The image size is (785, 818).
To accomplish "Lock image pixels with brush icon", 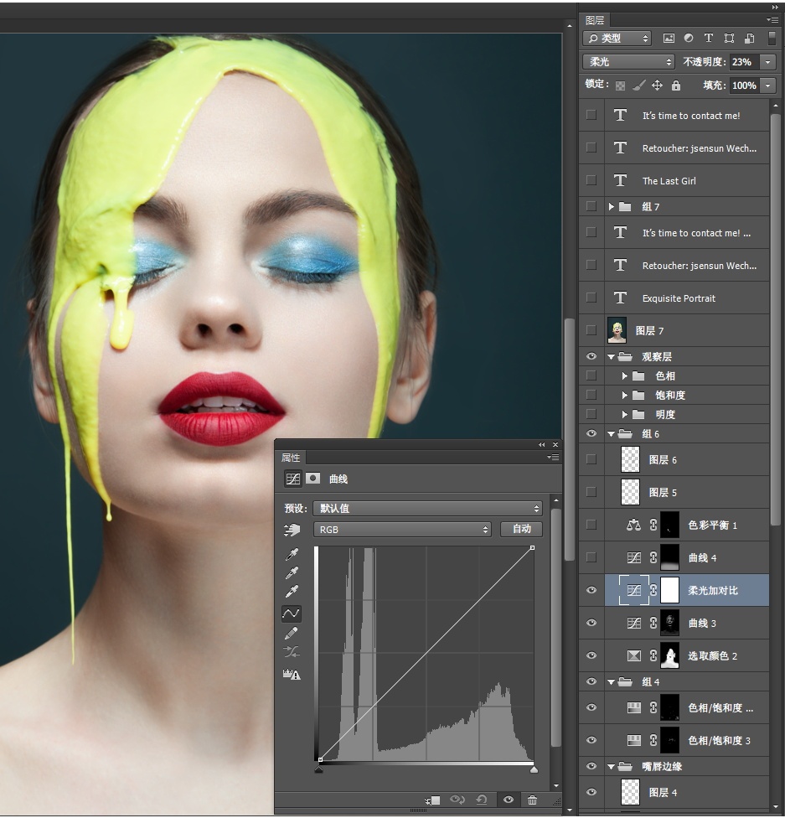I will click(x=639, y=85).
